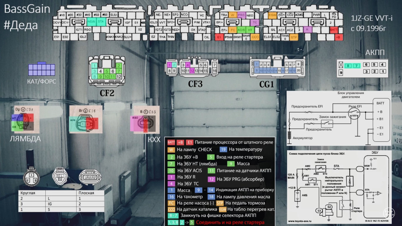
Task: Select pin 12 on the CF2 connector
Action: 119,77
